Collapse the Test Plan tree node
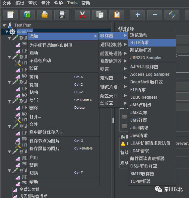This screenshot has width=189, height=198. pyautogui.click(x=4, y=25)
